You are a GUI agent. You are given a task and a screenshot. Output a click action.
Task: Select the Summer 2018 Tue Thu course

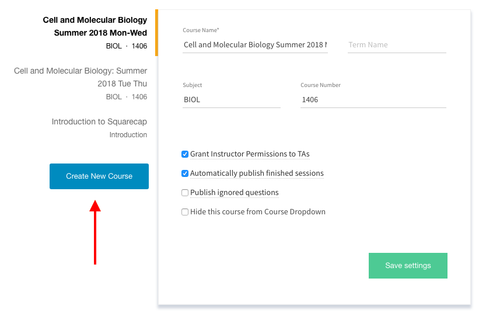(81, 77)
